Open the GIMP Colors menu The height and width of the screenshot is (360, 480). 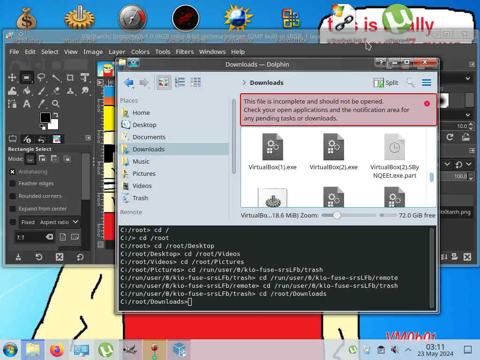141,52
